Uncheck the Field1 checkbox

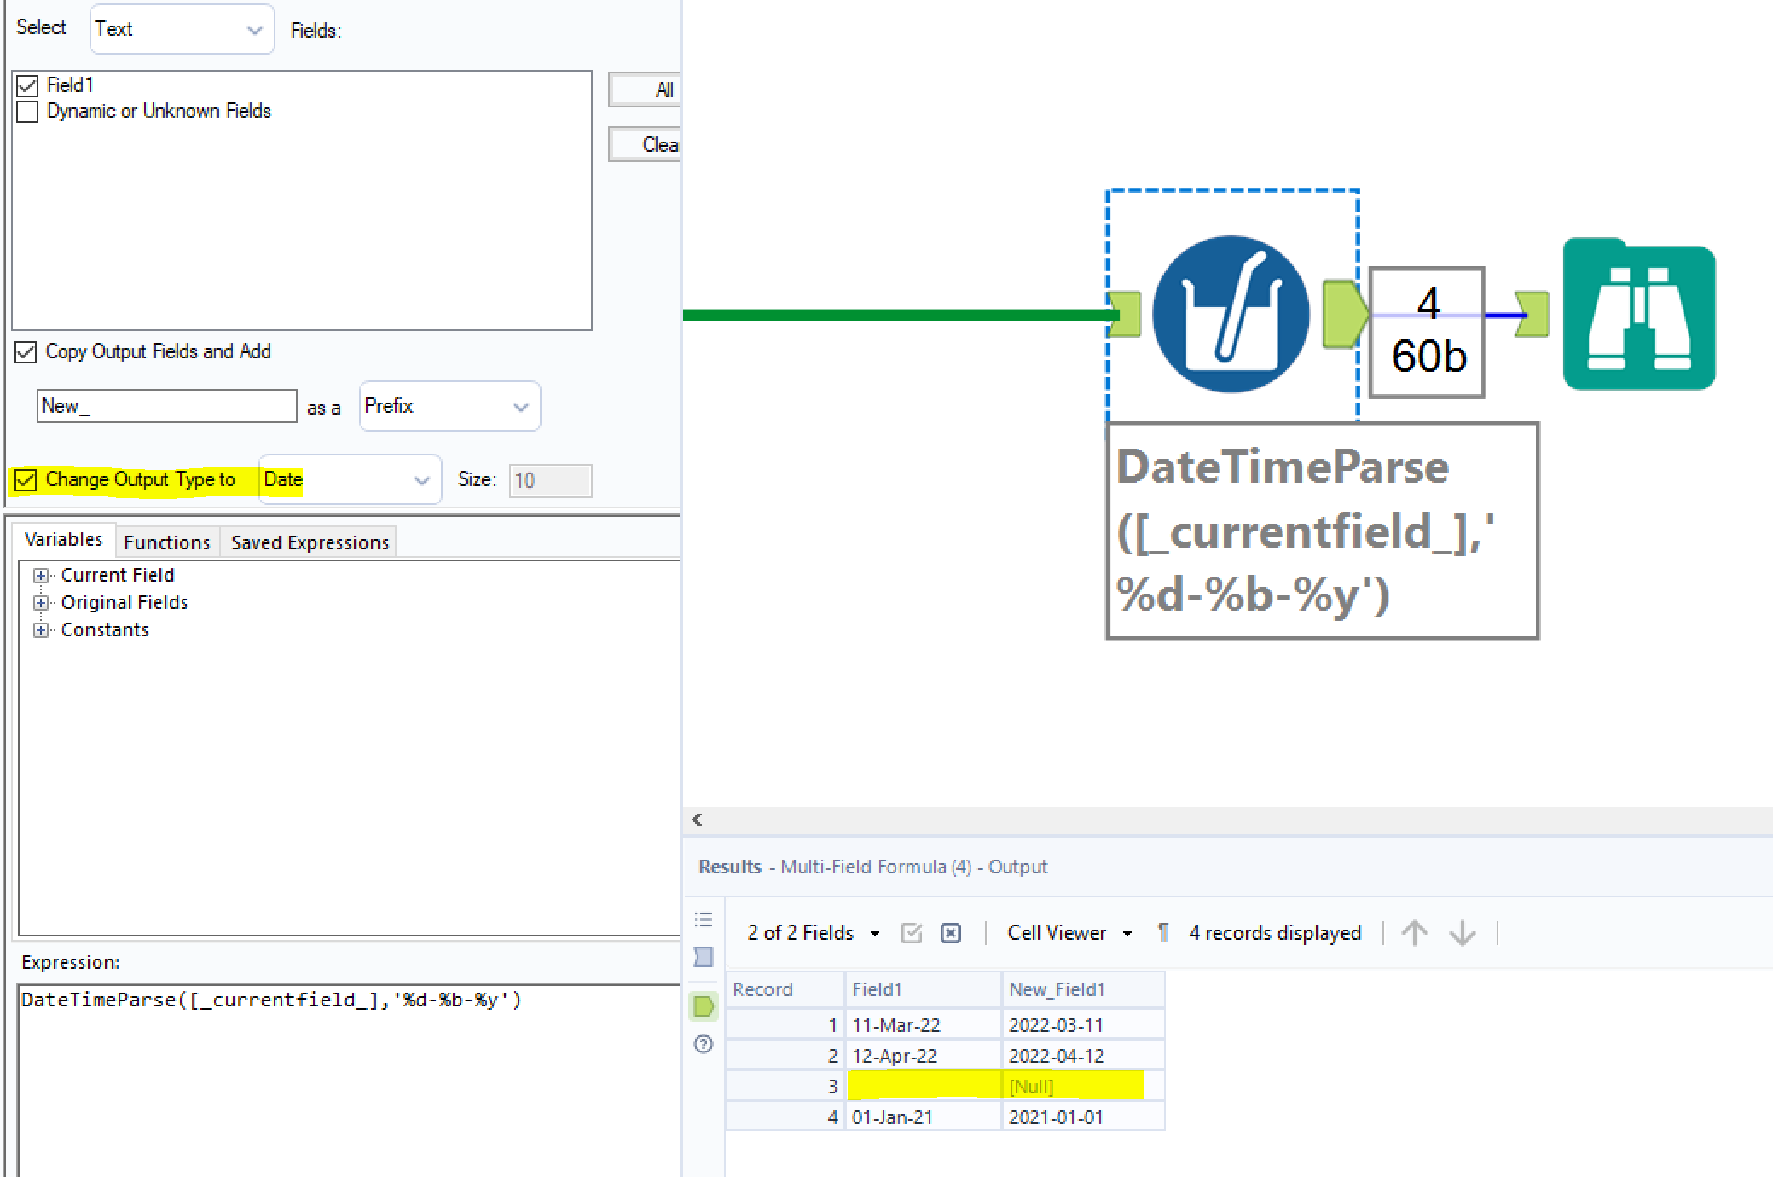26,84
